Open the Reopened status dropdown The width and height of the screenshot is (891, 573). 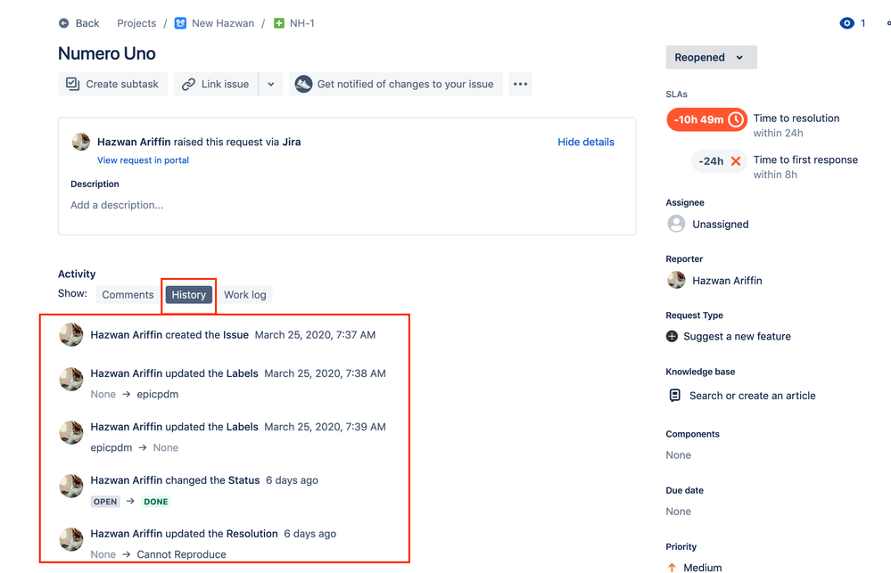click(711, 57)
